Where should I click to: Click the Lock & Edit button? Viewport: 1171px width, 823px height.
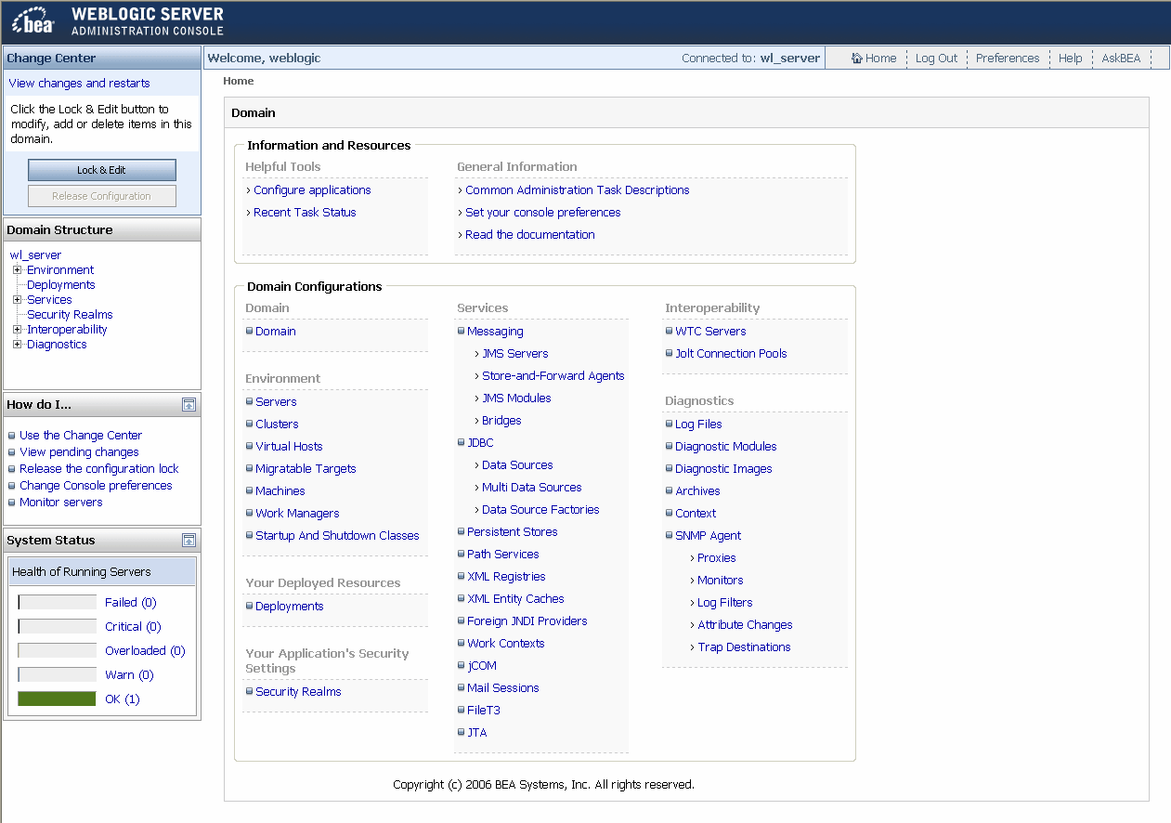102,170
